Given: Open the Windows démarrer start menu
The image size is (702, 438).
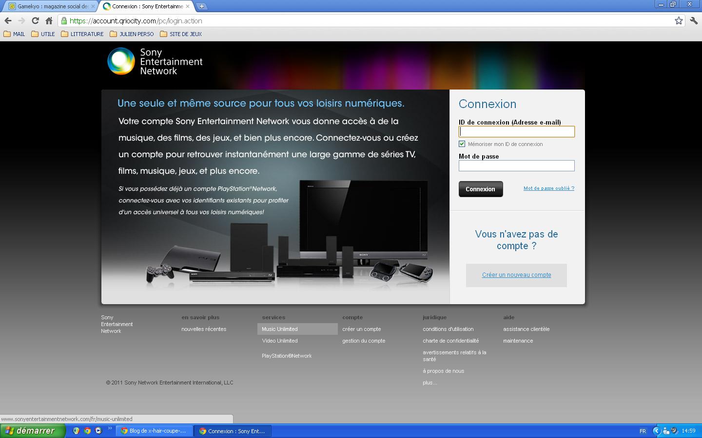Looking at the screenshot, I should (x=32, y=431).
